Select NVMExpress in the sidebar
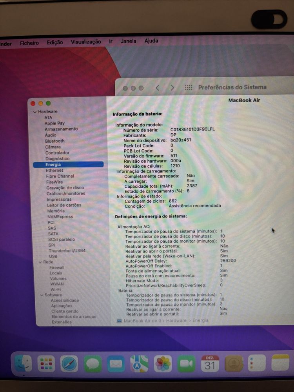This screenshot has height=392, width=294. 60,217
